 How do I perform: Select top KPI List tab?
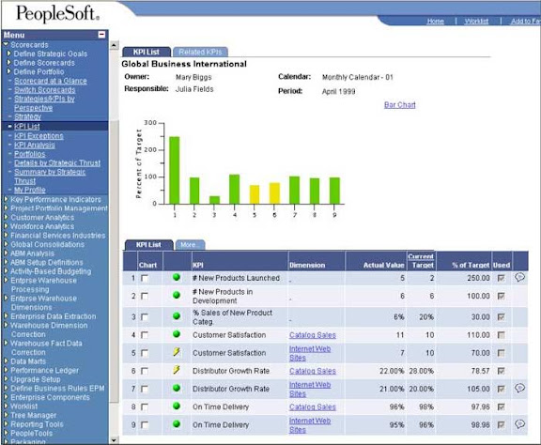tap(147, 52)
